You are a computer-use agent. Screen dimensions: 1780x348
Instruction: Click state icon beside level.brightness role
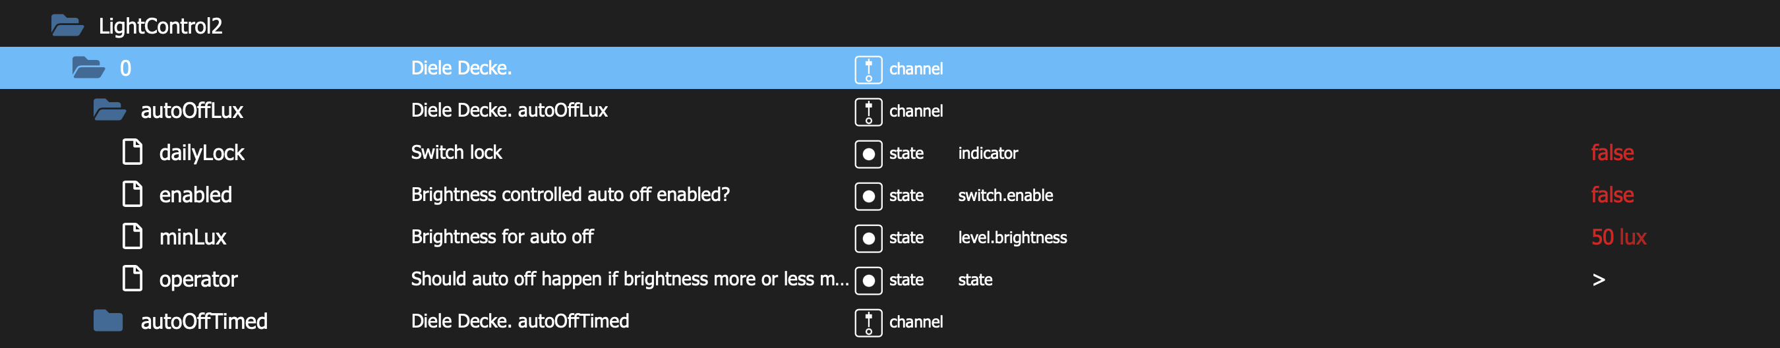click(x=869, y=237)
